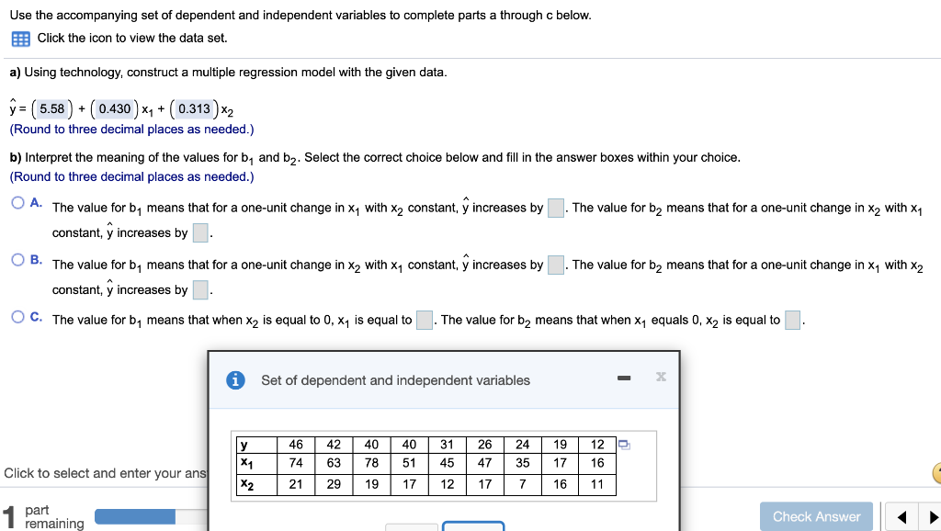Click y value 26 in table
This screenshot has height=531, width=941.
[485, 445]
